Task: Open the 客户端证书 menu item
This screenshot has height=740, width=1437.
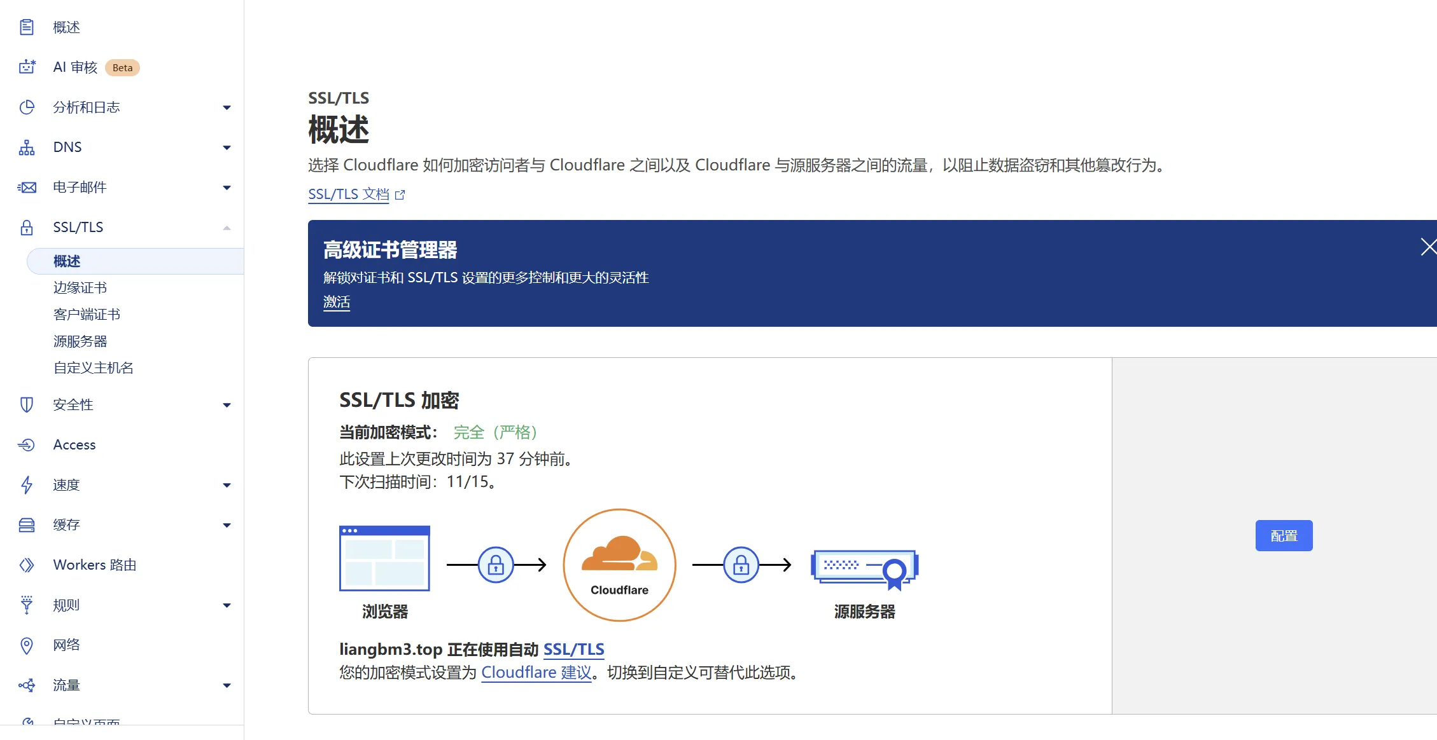Action: 88,313
